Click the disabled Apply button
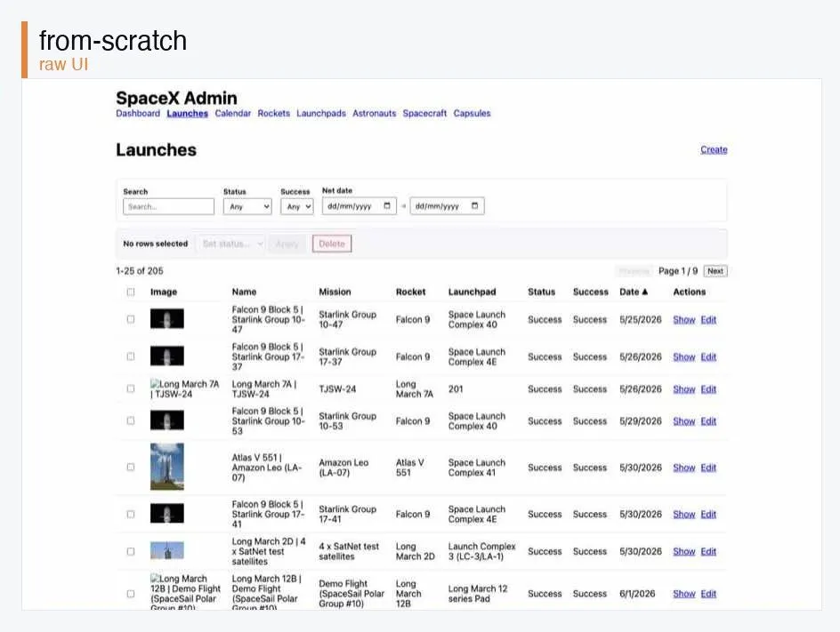840x632 pixels. pyautogui.click(x=287, y=244)
